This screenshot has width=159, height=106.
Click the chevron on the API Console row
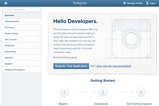(38, 40)
